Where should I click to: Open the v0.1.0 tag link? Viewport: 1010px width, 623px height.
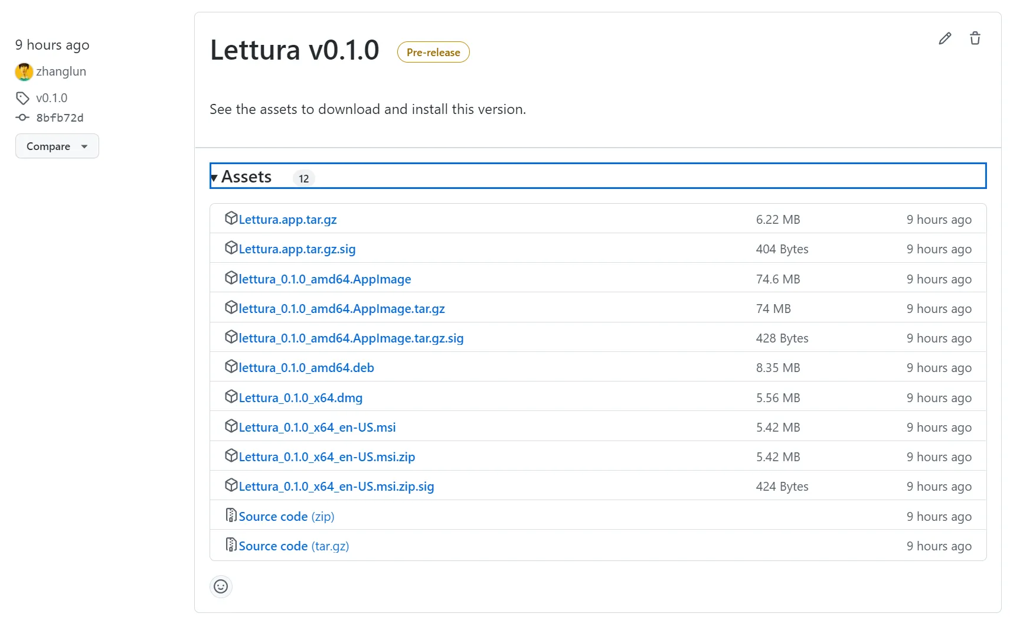51,98
